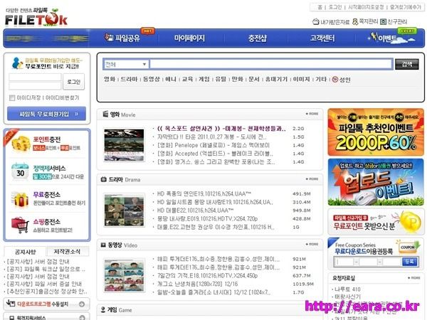Select 게임 search category link
427x320 pixels.
pos(204,79)
